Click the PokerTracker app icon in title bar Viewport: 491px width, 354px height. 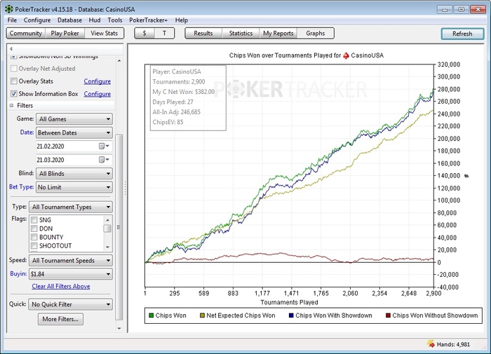pyautogui.click(x=8, y=9)
